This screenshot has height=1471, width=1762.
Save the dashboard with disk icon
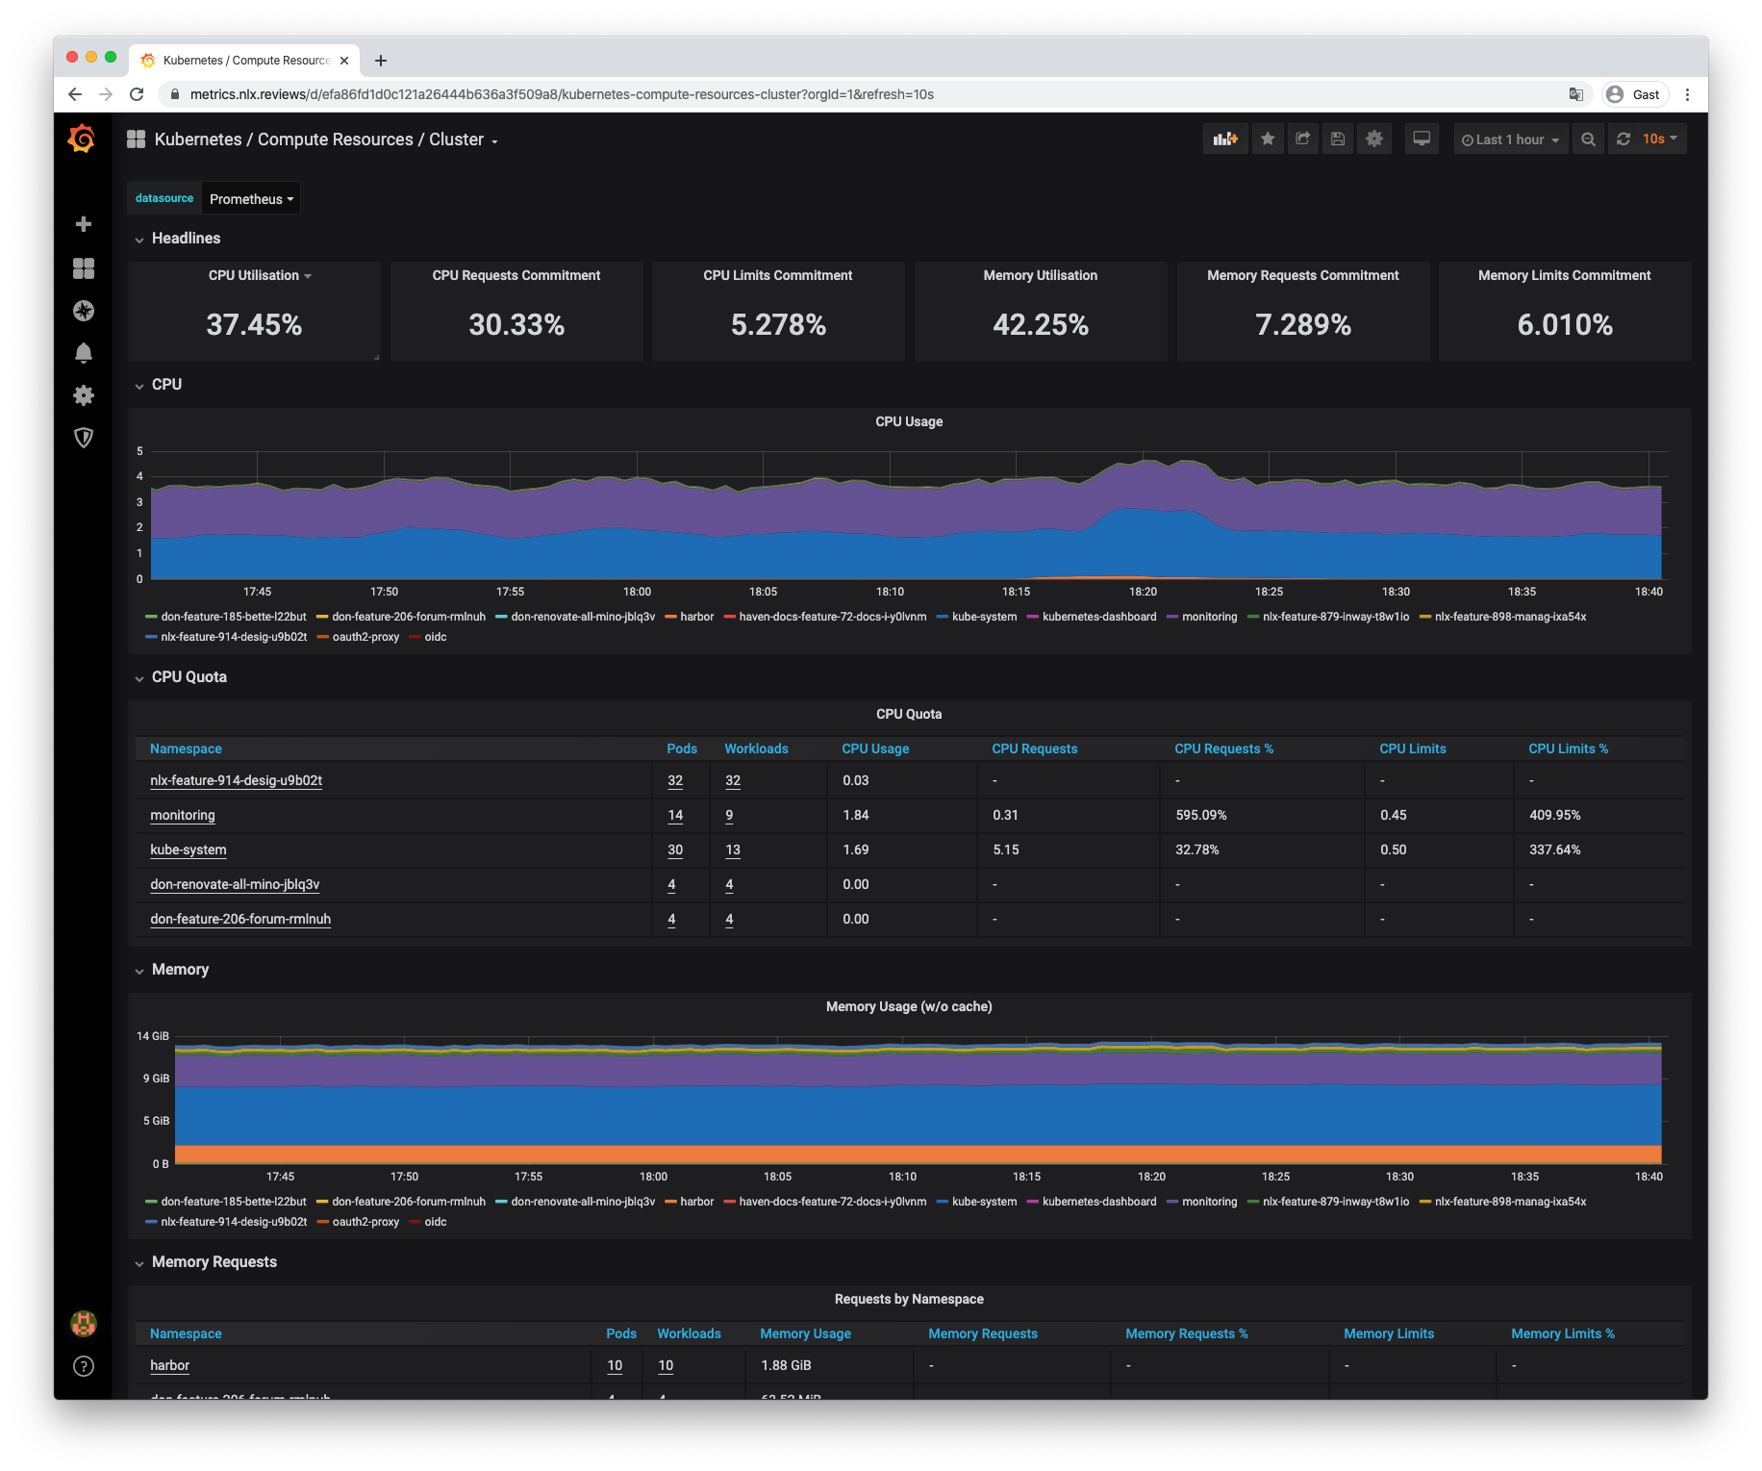[x=1337, y=139]
